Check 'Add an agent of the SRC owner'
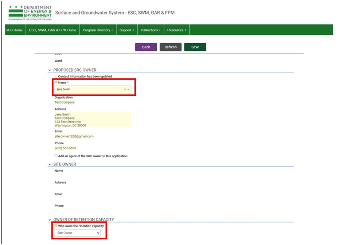This screenshot has height=245, width=340. (x=56, y=156)
